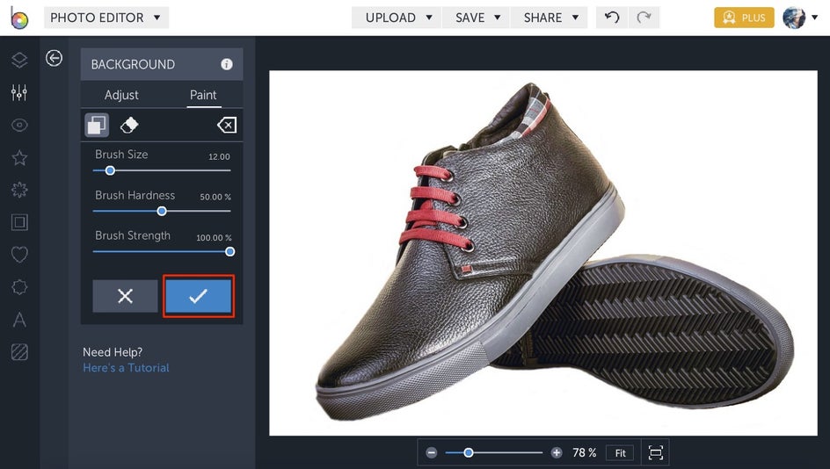The height and width of the screenshot is (469, 830).
Task: Click the shoe image on canvas
Action: tap(543, 253)
